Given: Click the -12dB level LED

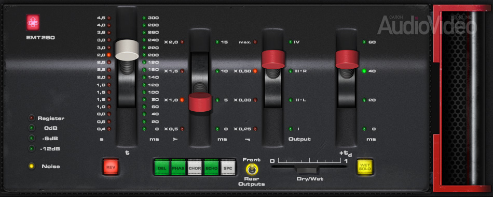Looking at the screenshot, I should click(32, 148).
